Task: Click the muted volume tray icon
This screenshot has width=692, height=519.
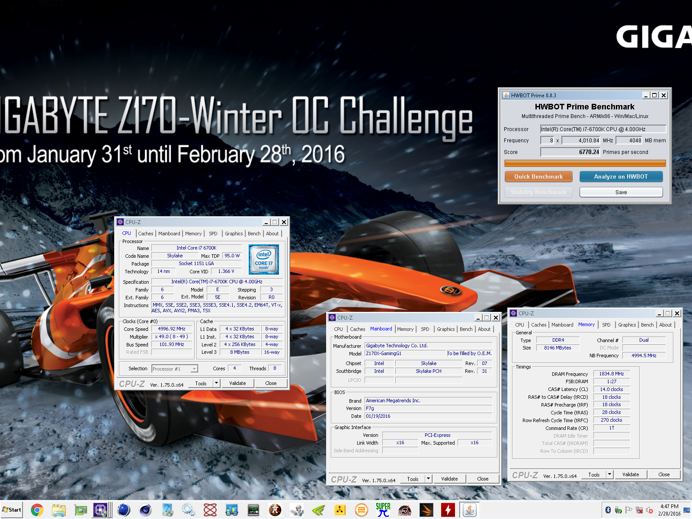Action: coord(649,510)
